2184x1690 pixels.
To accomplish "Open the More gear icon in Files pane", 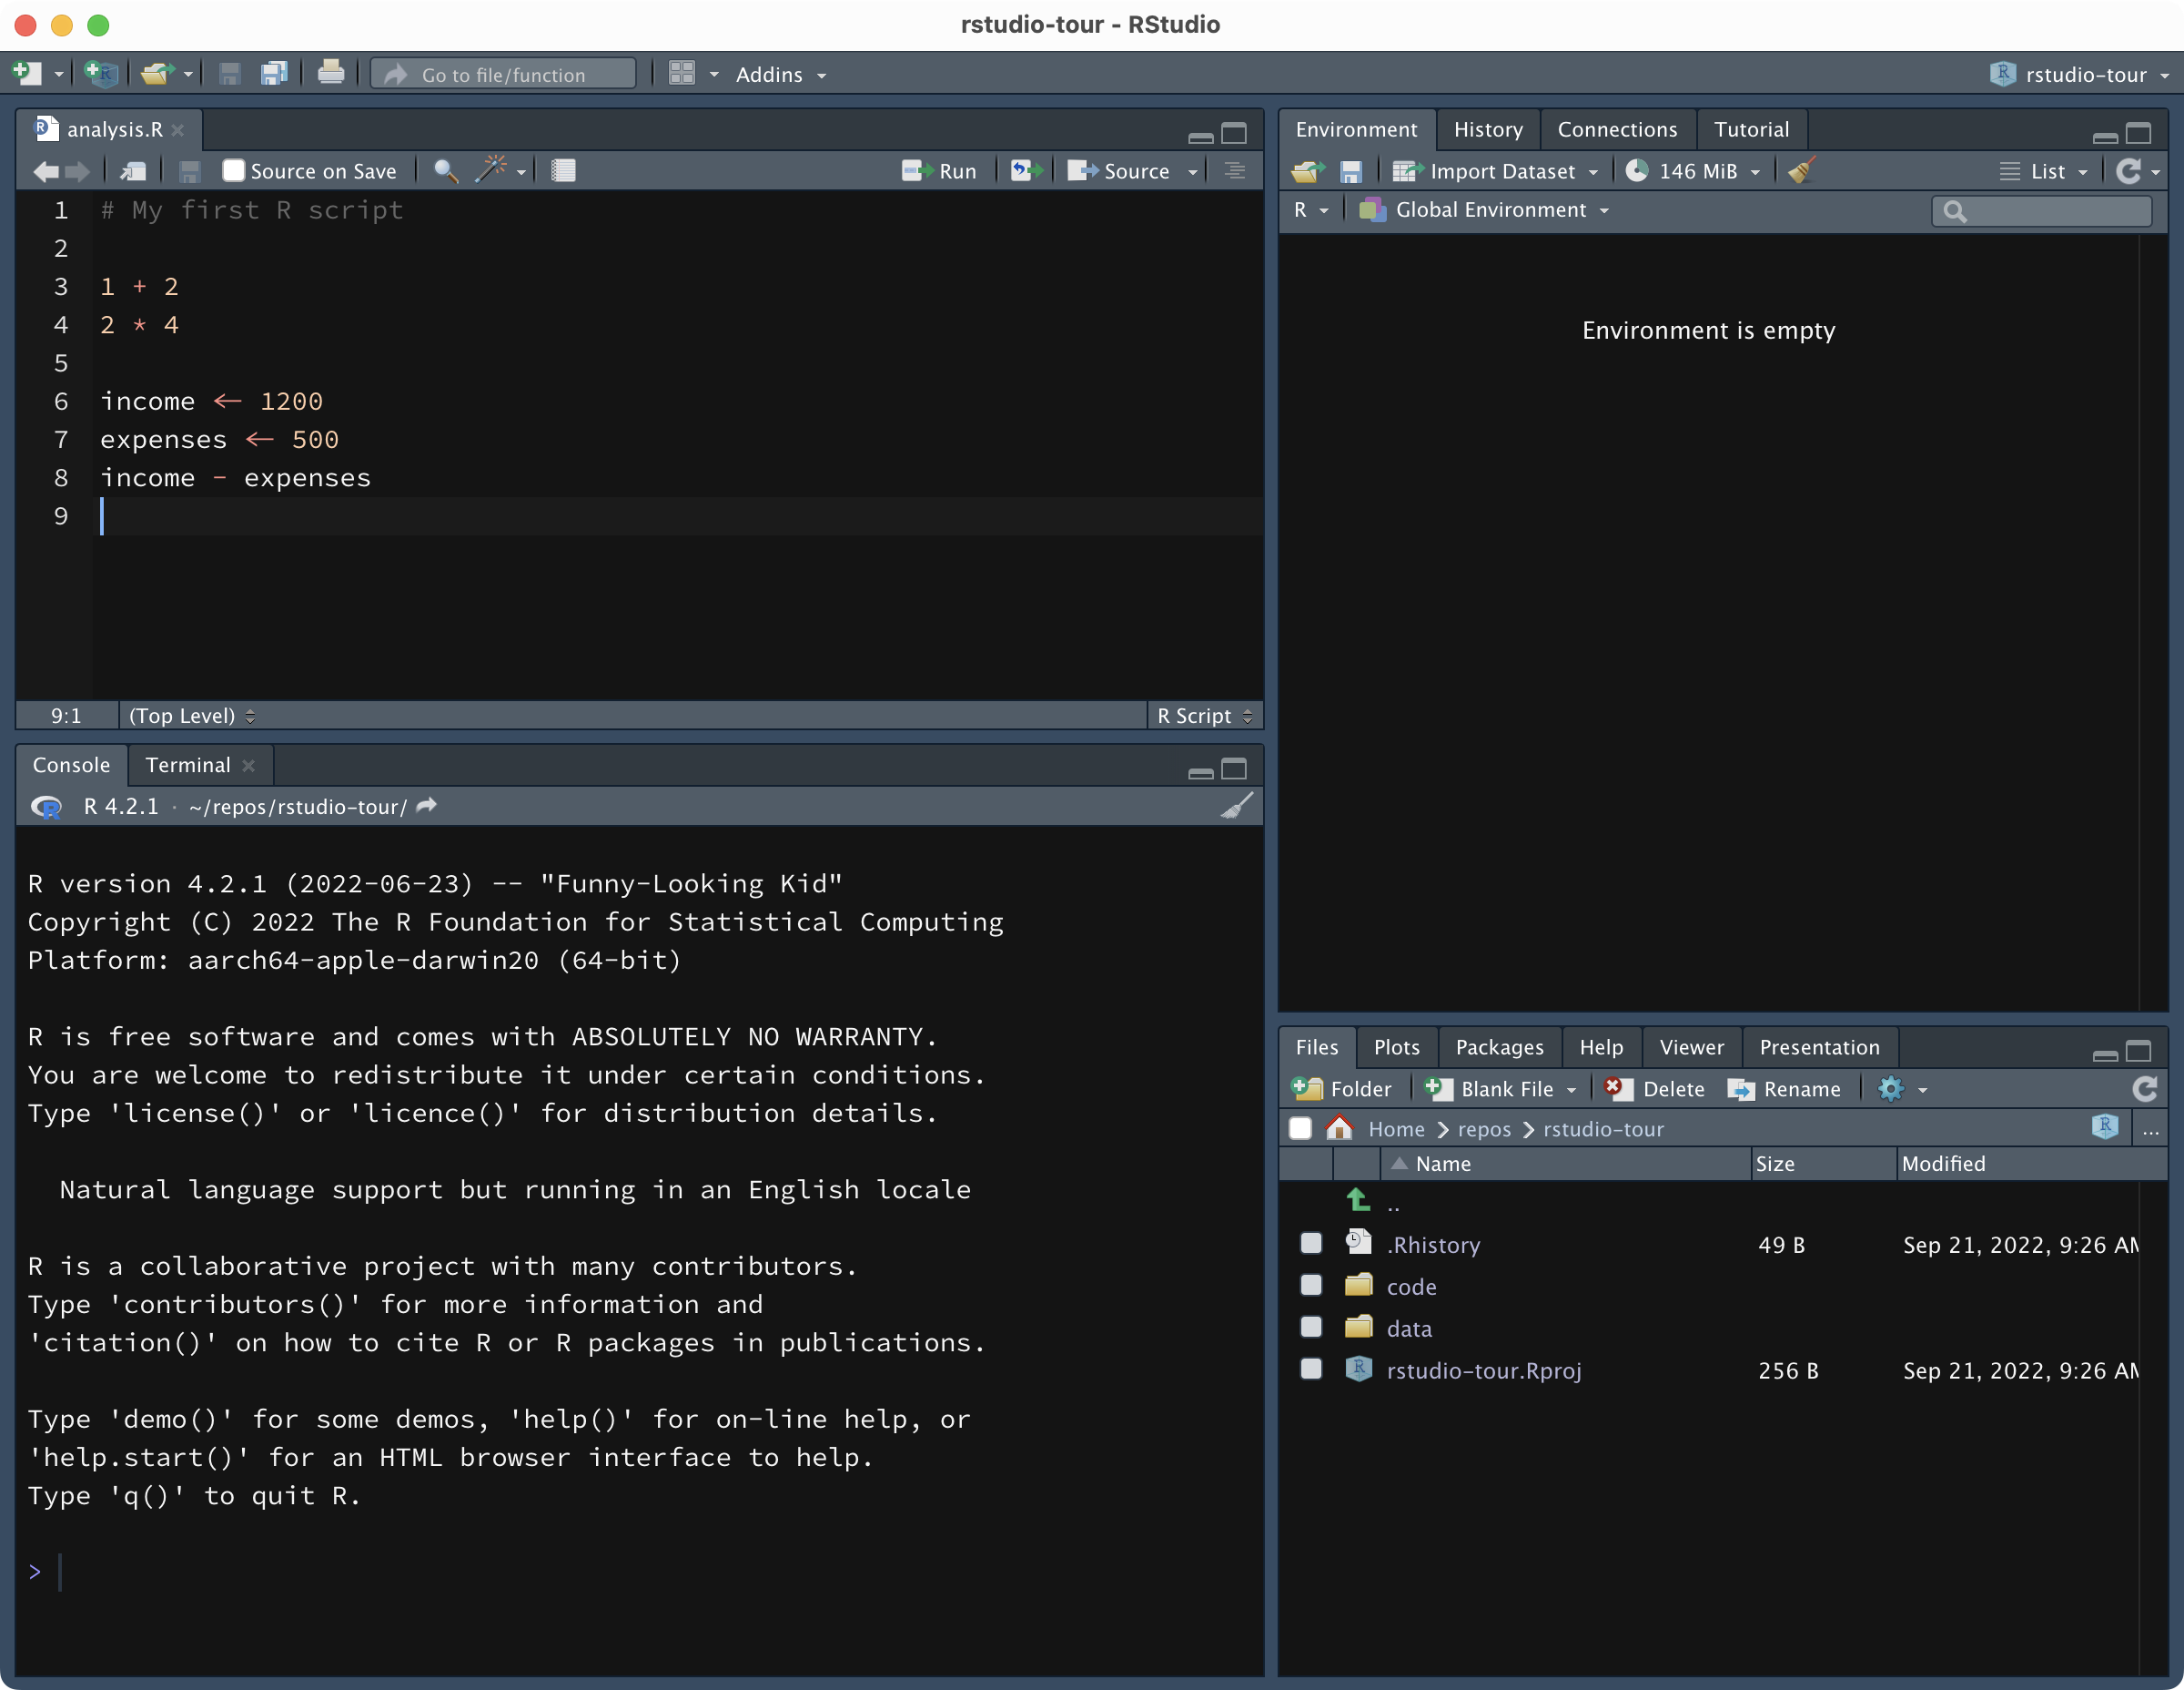I will 1891,1089.
